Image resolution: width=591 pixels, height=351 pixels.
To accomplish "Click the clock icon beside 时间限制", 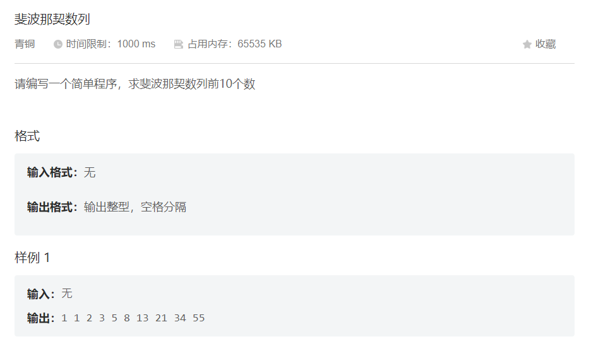I will click(57, 44).
